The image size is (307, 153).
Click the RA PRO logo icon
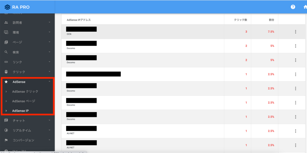tap(7, 7)
